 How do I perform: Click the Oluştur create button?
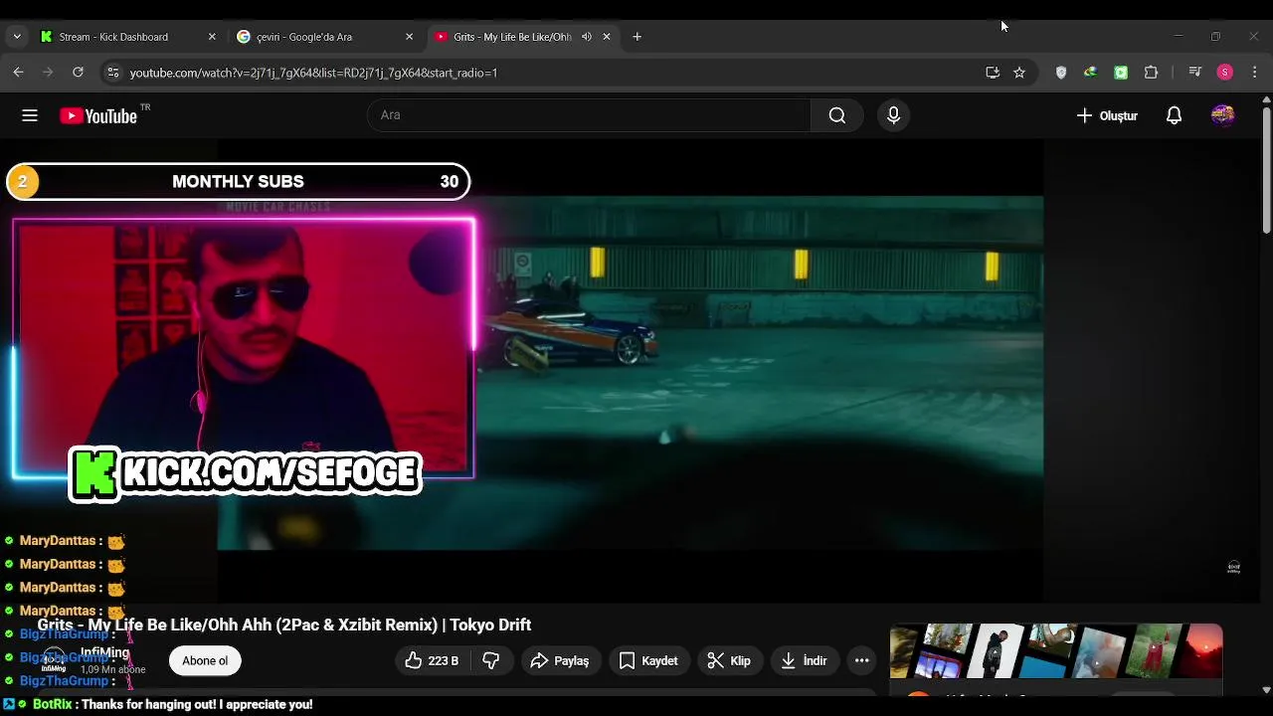pos(1107,115)
